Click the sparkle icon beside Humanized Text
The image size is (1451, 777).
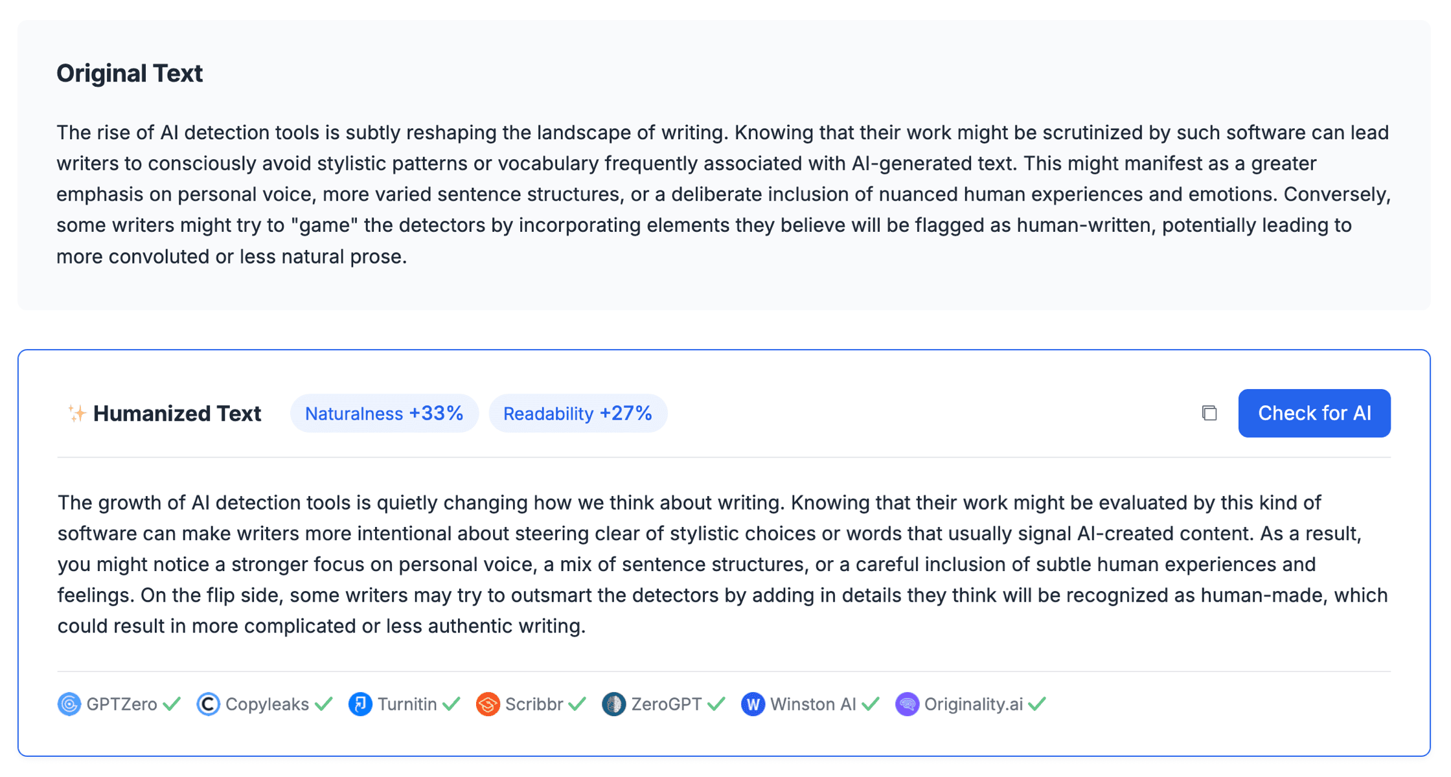click(76, 413)
